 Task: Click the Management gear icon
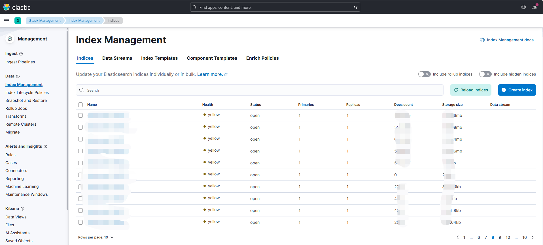pos(10,39)
